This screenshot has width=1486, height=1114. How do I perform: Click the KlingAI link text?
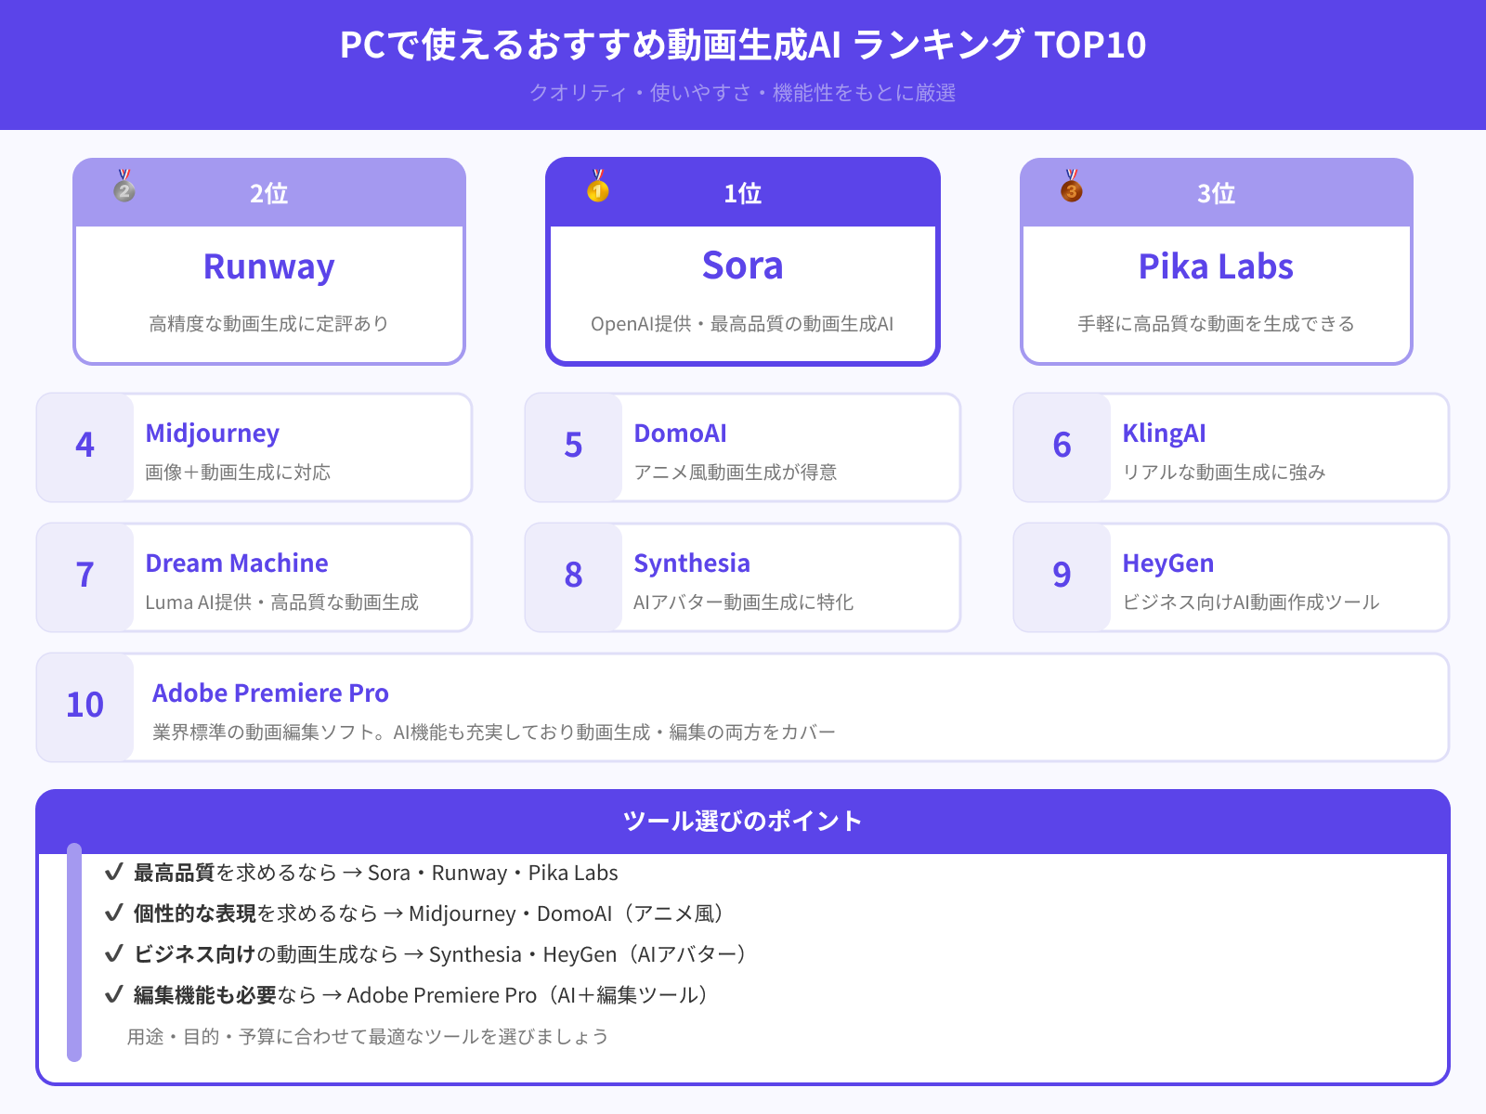[x=1164, y=433]
